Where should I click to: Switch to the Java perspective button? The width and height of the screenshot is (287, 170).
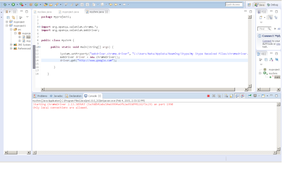coord(259,5)
